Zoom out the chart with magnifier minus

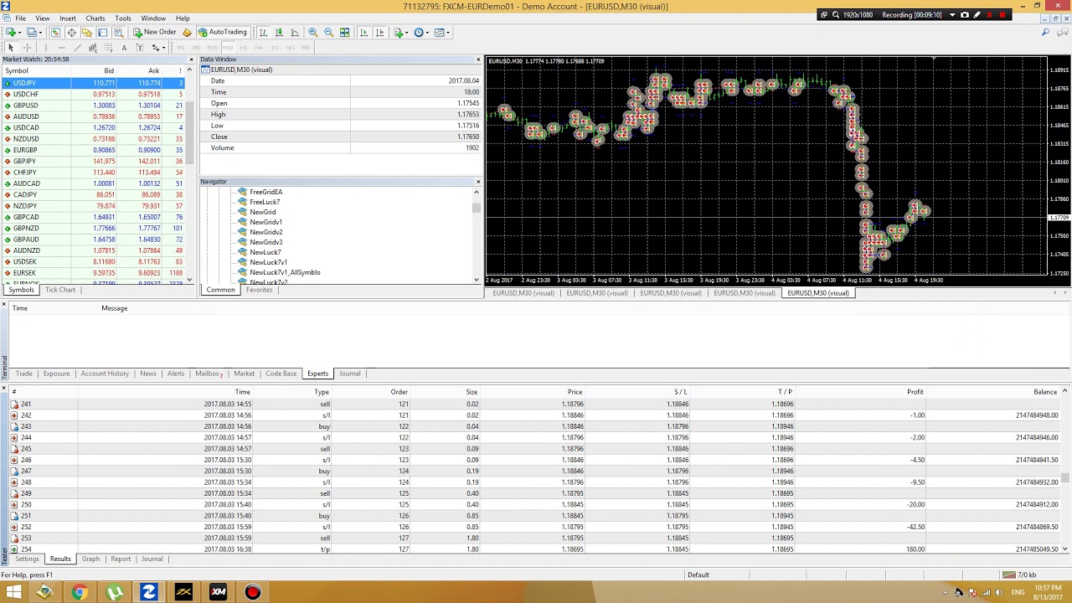pyautogui.click(x=328, y=32)
